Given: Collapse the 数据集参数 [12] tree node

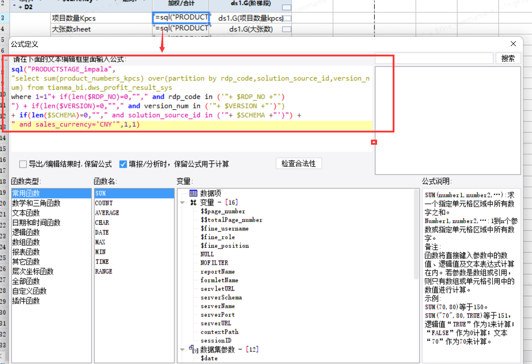Looking at the screenshot, I should pos(182,349).
